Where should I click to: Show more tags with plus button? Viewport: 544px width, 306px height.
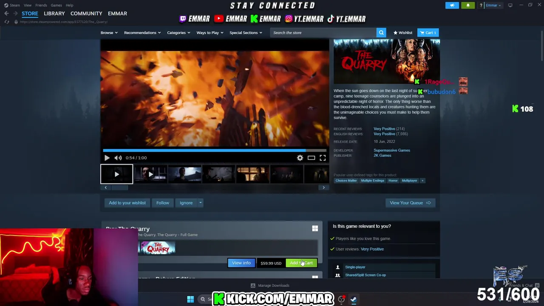tap(422, 181)
